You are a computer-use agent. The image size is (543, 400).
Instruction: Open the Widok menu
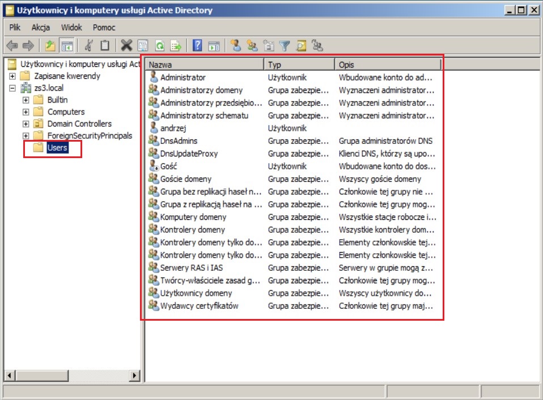[x=71, y=27]
